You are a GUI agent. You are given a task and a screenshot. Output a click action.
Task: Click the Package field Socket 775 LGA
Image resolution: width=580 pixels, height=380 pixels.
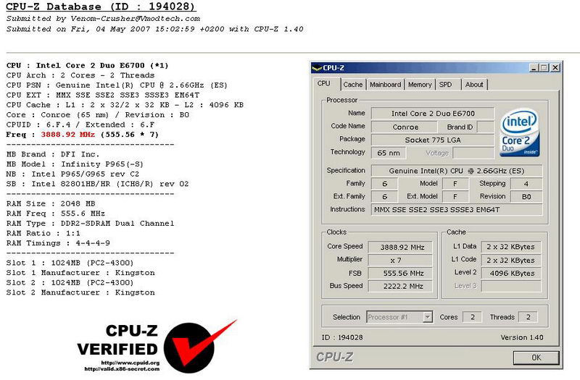click(x=432, y=140)
